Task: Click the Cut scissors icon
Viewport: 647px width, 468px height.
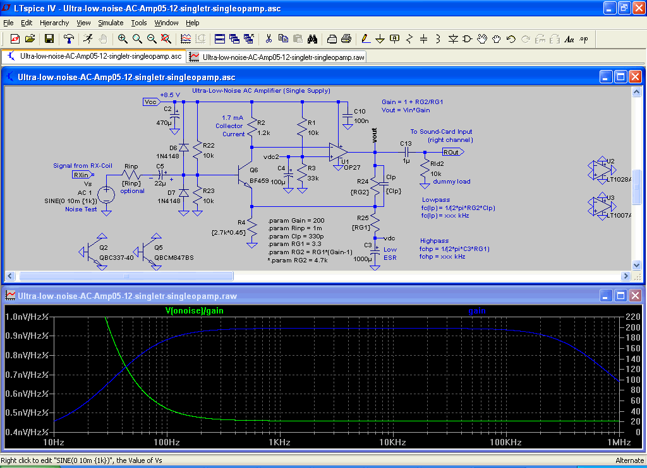Action: click(269, 38)
